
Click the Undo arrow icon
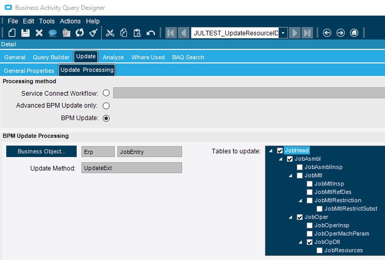(x=151, y=33)
